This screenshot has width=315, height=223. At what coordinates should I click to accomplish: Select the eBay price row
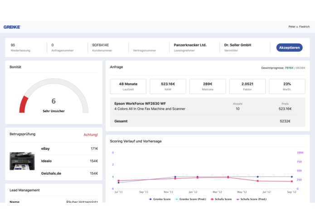pos(69,149)
